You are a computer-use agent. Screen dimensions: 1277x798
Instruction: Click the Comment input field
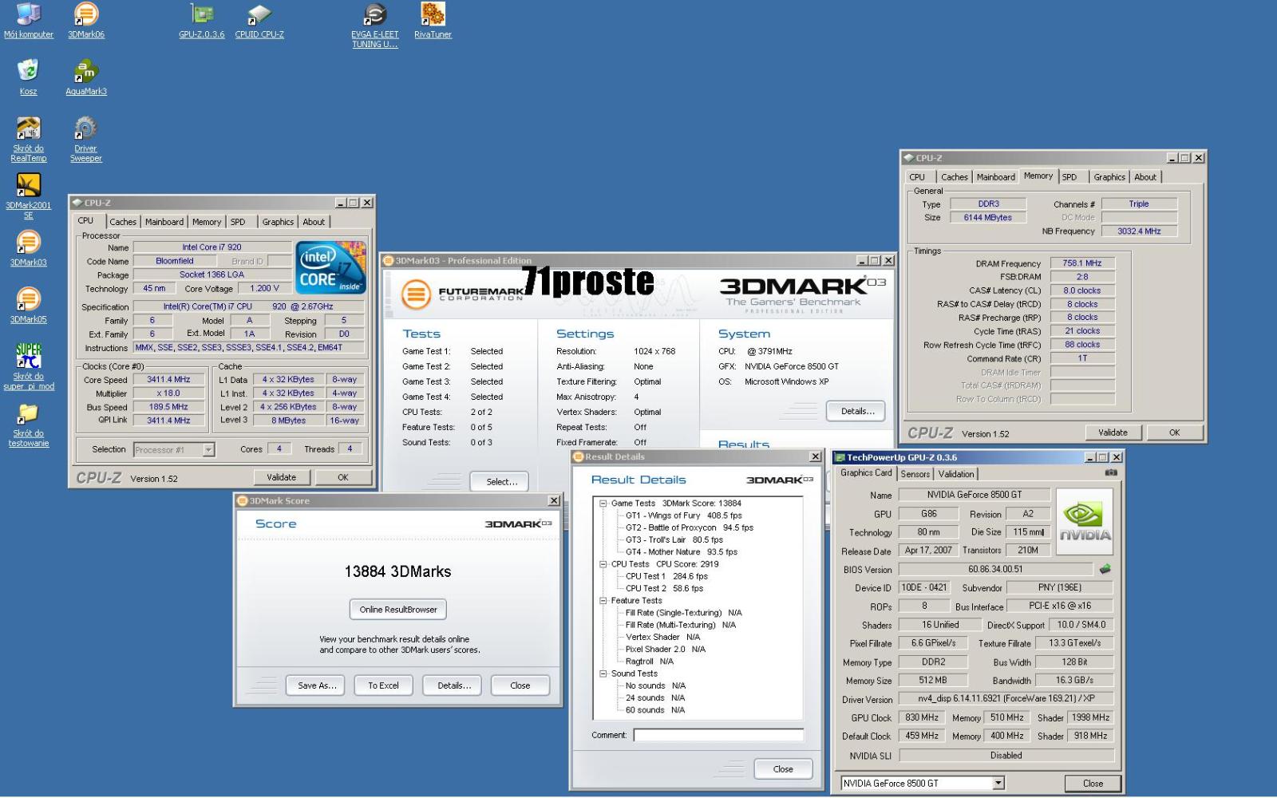tap(718, 735)
